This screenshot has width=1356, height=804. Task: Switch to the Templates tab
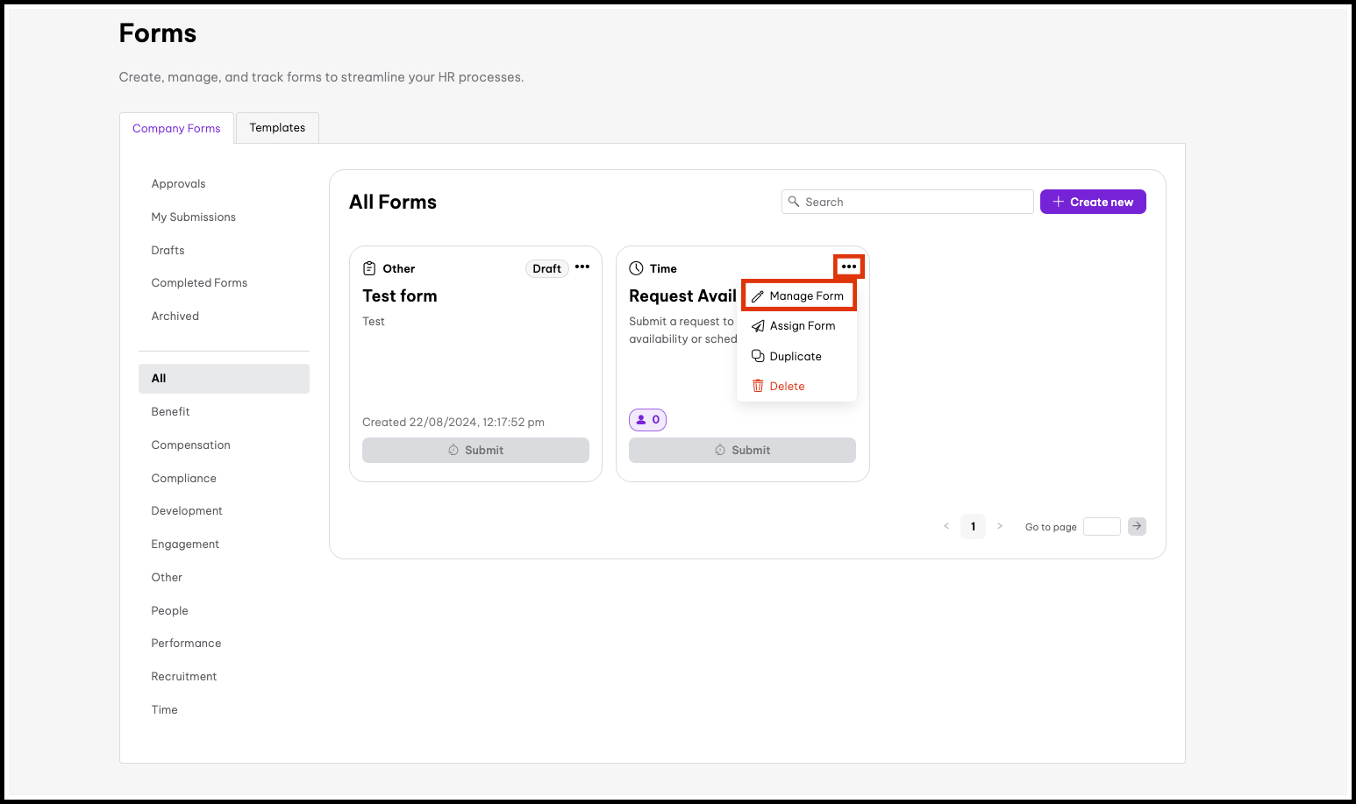tap(277, 128)
